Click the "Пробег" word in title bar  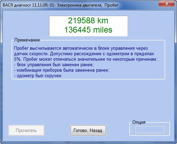[111, 5]
